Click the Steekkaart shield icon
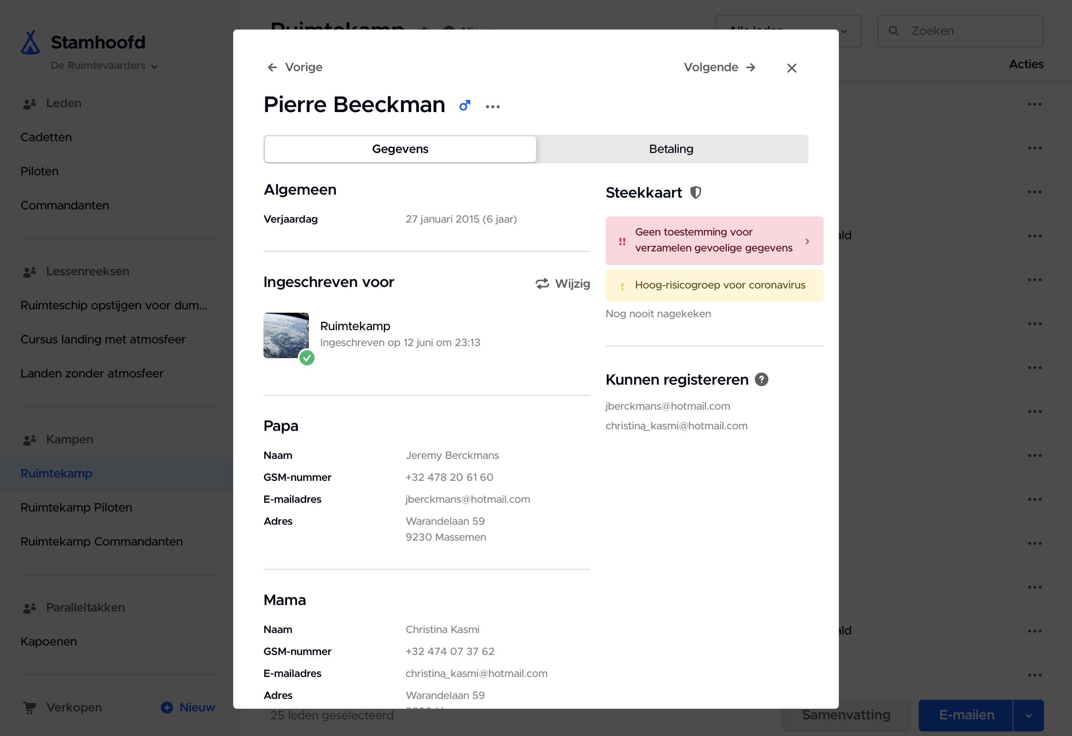The width and height of the screenshot is (1072, 736). click(x=695, y=192)
